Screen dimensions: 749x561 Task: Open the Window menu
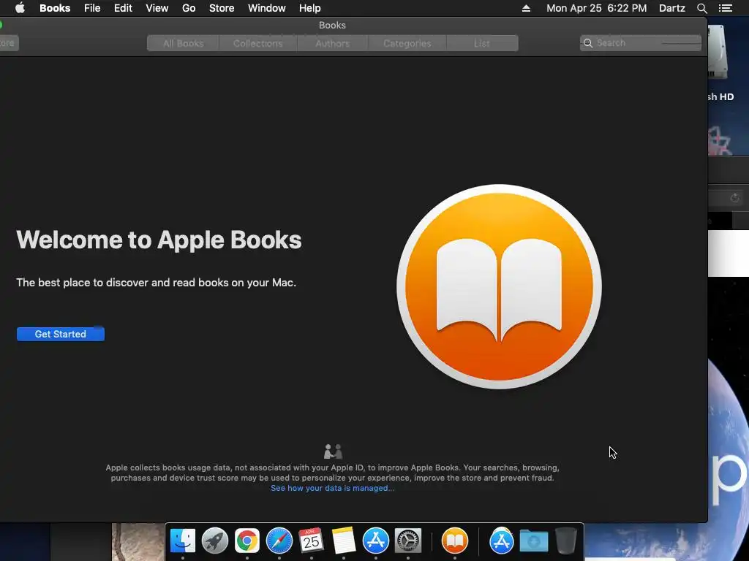[x=266, y=8]
